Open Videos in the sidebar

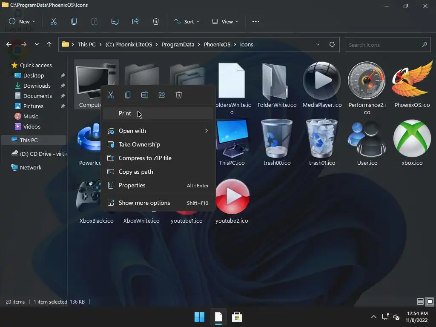tap(32, 126)
